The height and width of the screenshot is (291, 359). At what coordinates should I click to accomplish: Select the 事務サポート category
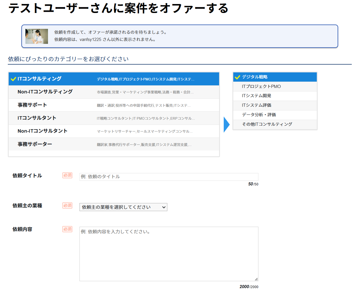coord(114,105)
